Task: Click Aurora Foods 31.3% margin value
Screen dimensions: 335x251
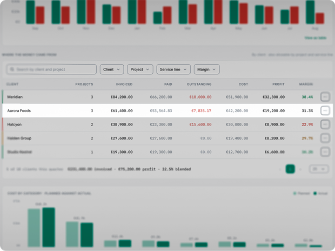Action: pos(307,111)
